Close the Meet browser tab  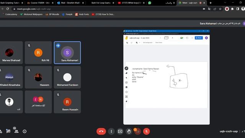coord(204,3)
